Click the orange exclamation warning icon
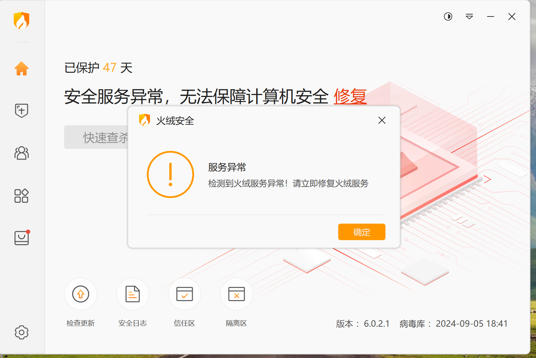The image size is (536, 358). click(x=170, y=174)
